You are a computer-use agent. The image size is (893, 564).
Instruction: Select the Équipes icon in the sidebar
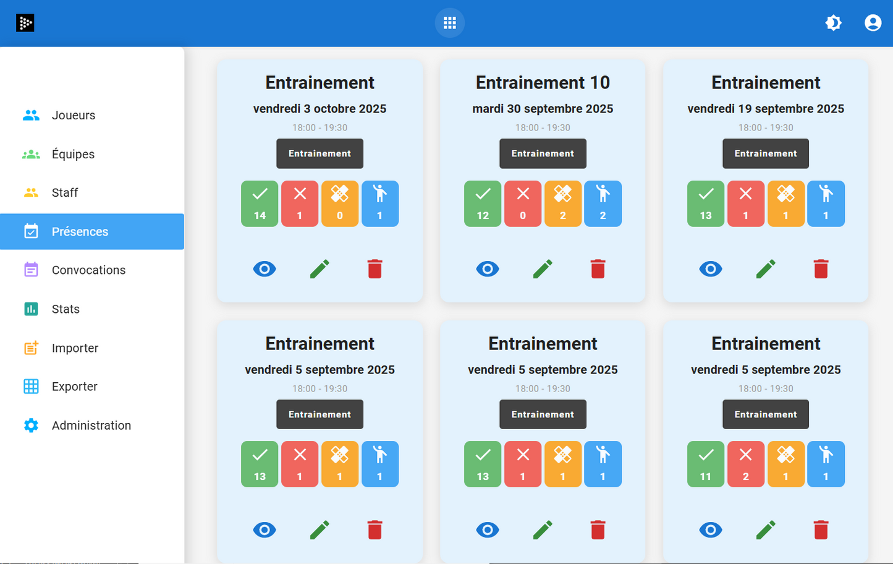coord(30,154)
